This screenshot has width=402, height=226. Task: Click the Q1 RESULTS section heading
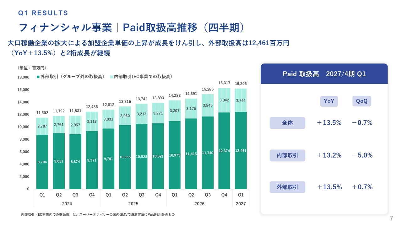tap(43, 13)
